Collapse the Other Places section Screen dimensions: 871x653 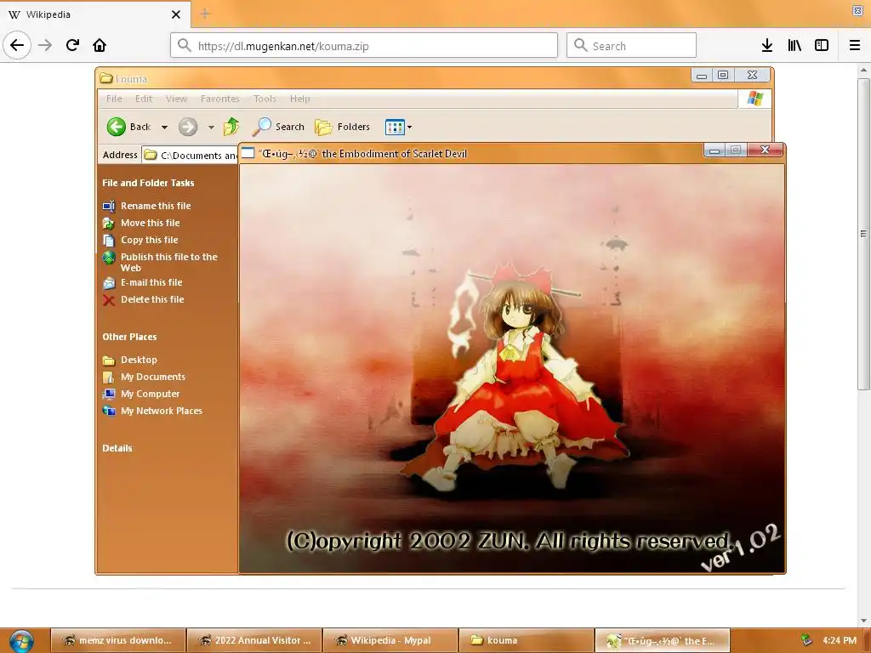[x=129, y=337]
